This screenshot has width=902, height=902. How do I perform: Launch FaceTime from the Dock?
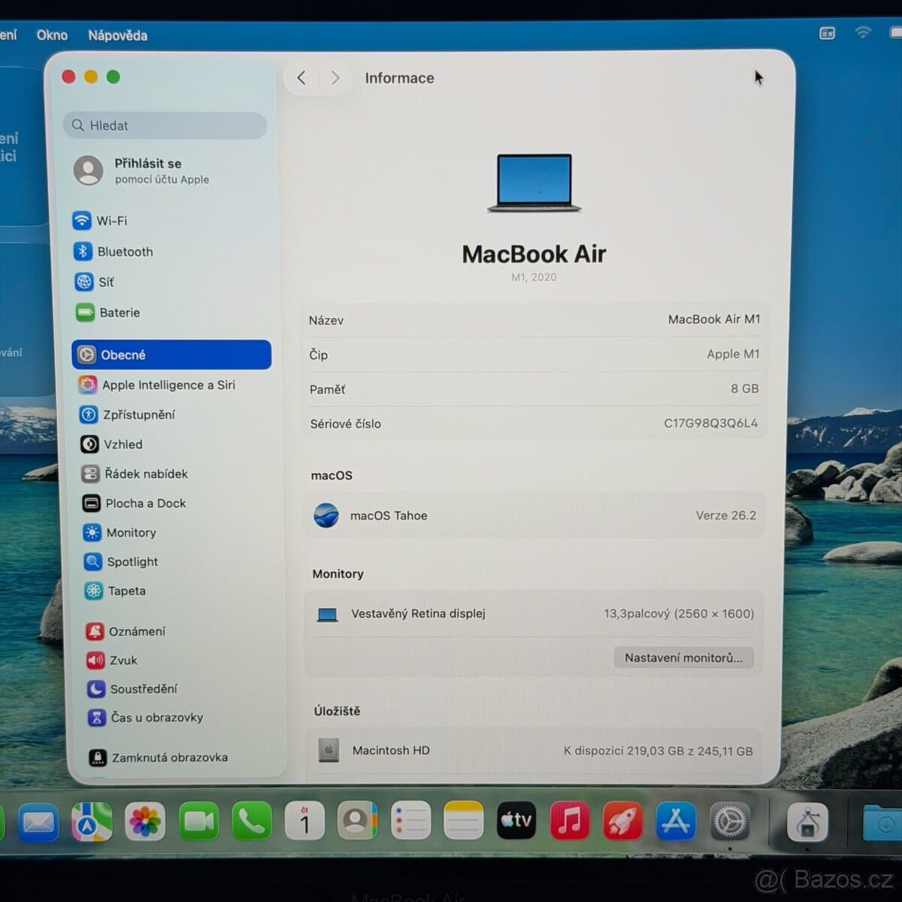[198, 822]
